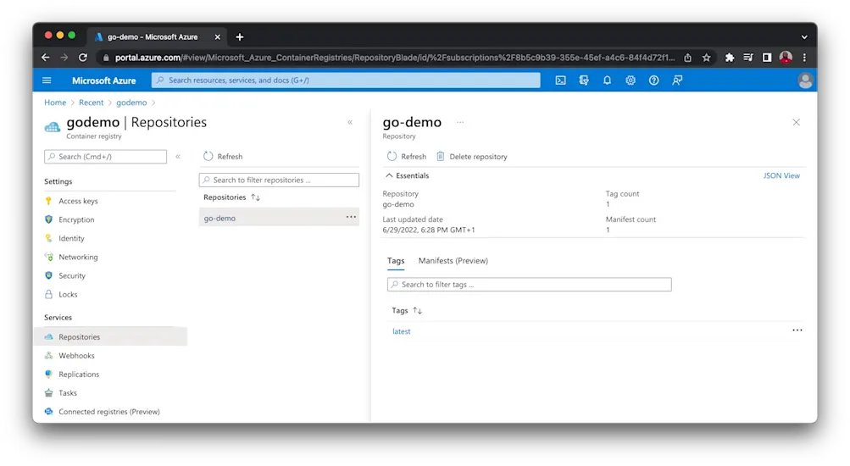The image size is (850, 466).
Task: Select Repositories under Services
Action: coord(111,336)
